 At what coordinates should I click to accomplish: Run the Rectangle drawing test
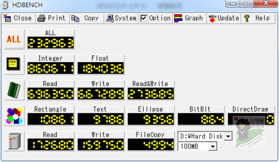click(51, 116)
